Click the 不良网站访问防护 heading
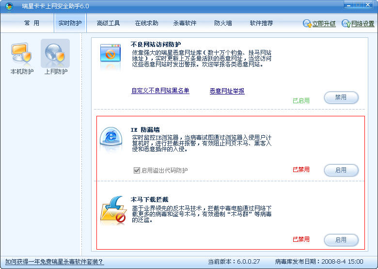Image resolution: width=378 pixels, height=269 pixels. 156,45
